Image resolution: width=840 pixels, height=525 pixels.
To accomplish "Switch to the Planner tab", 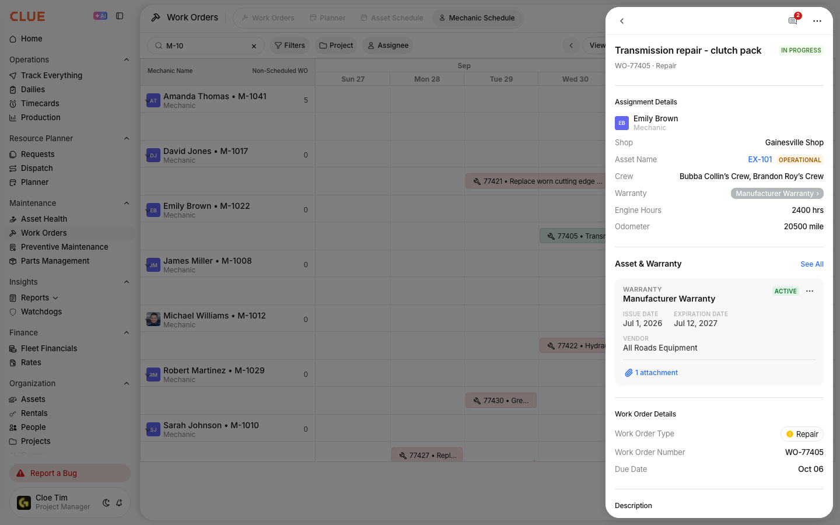I will pyautogui.click(x=327, y=18).
